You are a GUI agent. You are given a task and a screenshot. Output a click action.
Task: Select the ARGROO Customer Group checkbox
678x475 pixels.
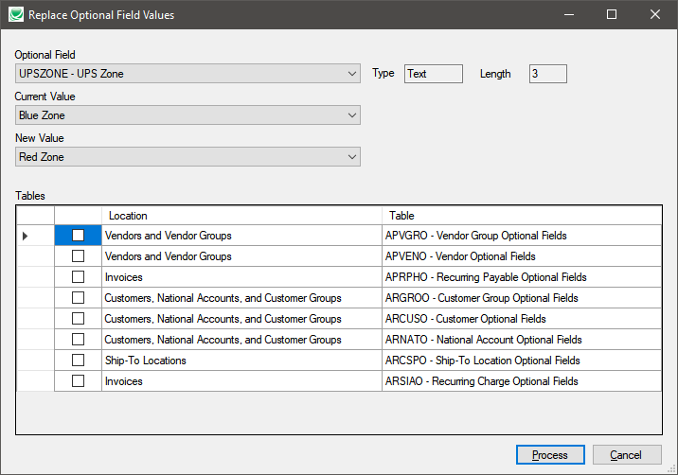pos(79,298)
